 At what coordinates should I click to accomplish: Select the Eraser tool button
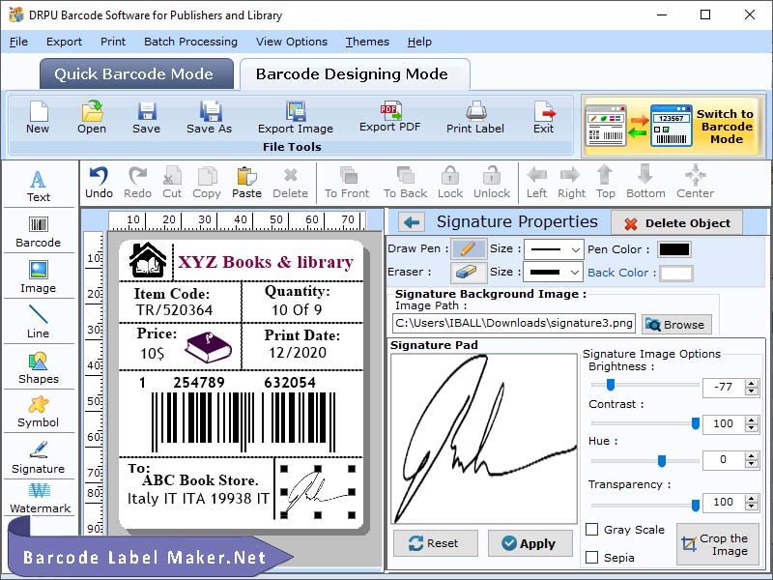(469, 272)
